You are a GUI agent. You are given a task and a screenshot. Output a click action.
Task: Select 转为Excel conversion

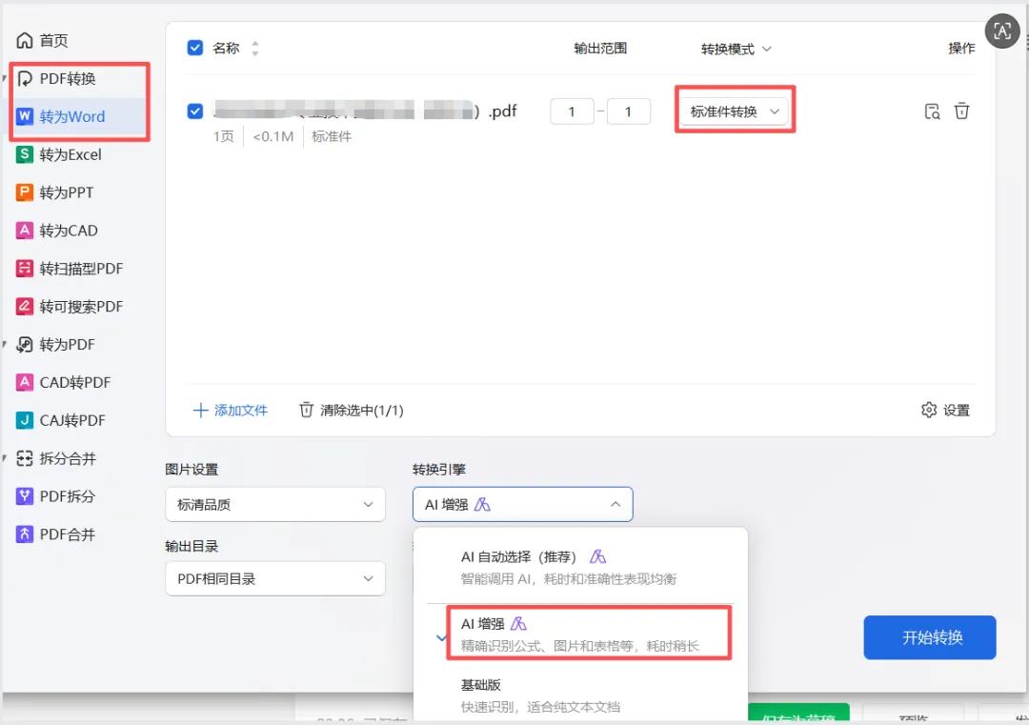pos(59,155)
